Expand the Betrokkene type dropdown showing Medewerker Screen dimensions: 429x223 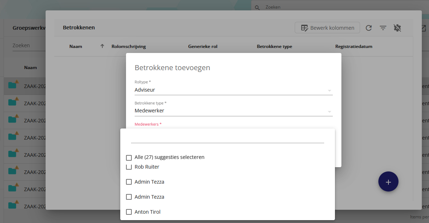click(234, 111)
